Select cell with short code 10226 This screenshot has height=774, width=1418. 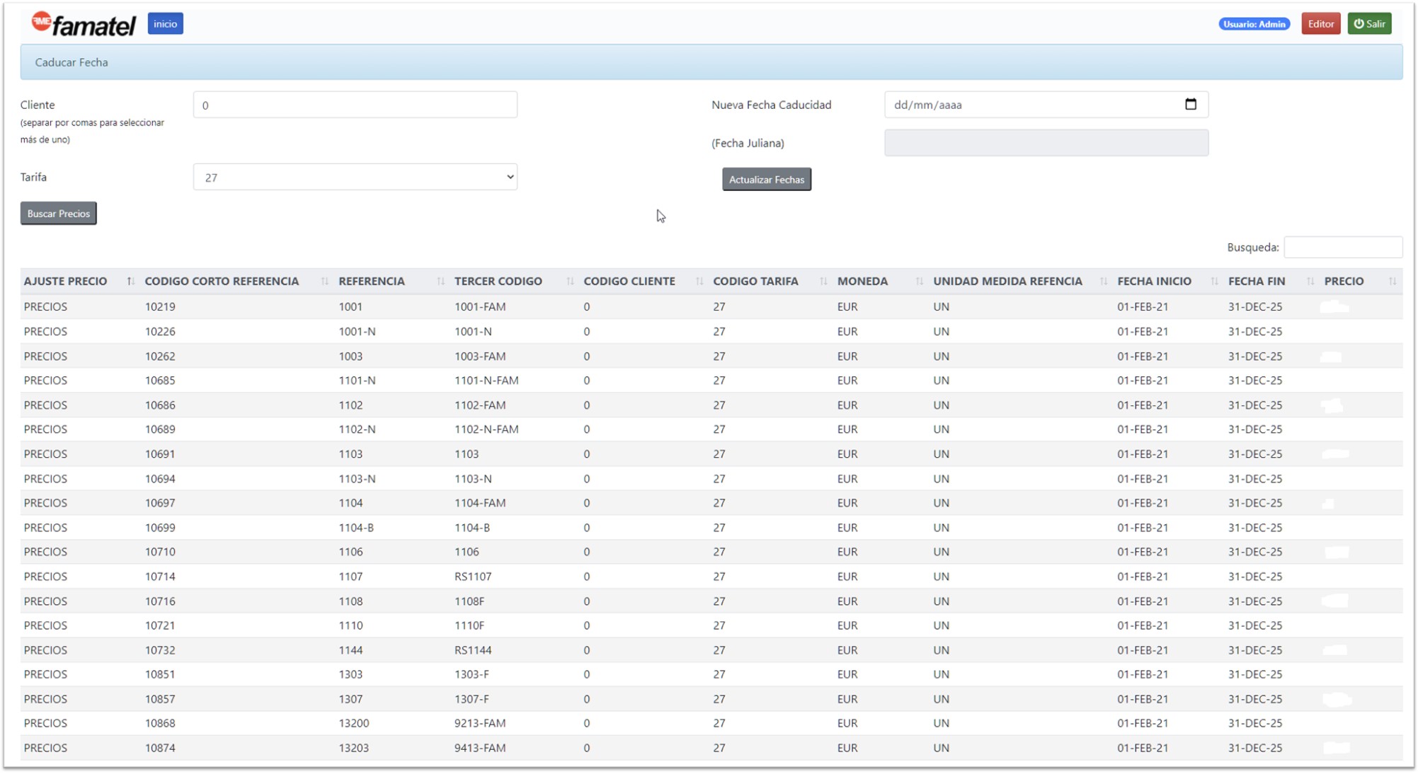pyautogui.click(x=160, y=332)
